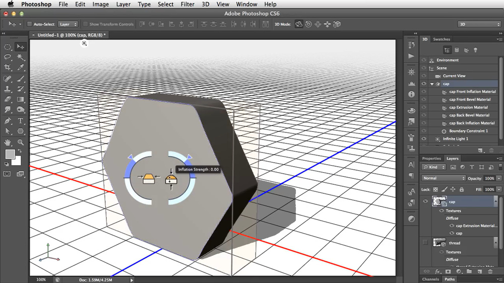Filter 3D panel by lights
This screenshot has height=283, width=504.
pos(475,50)
